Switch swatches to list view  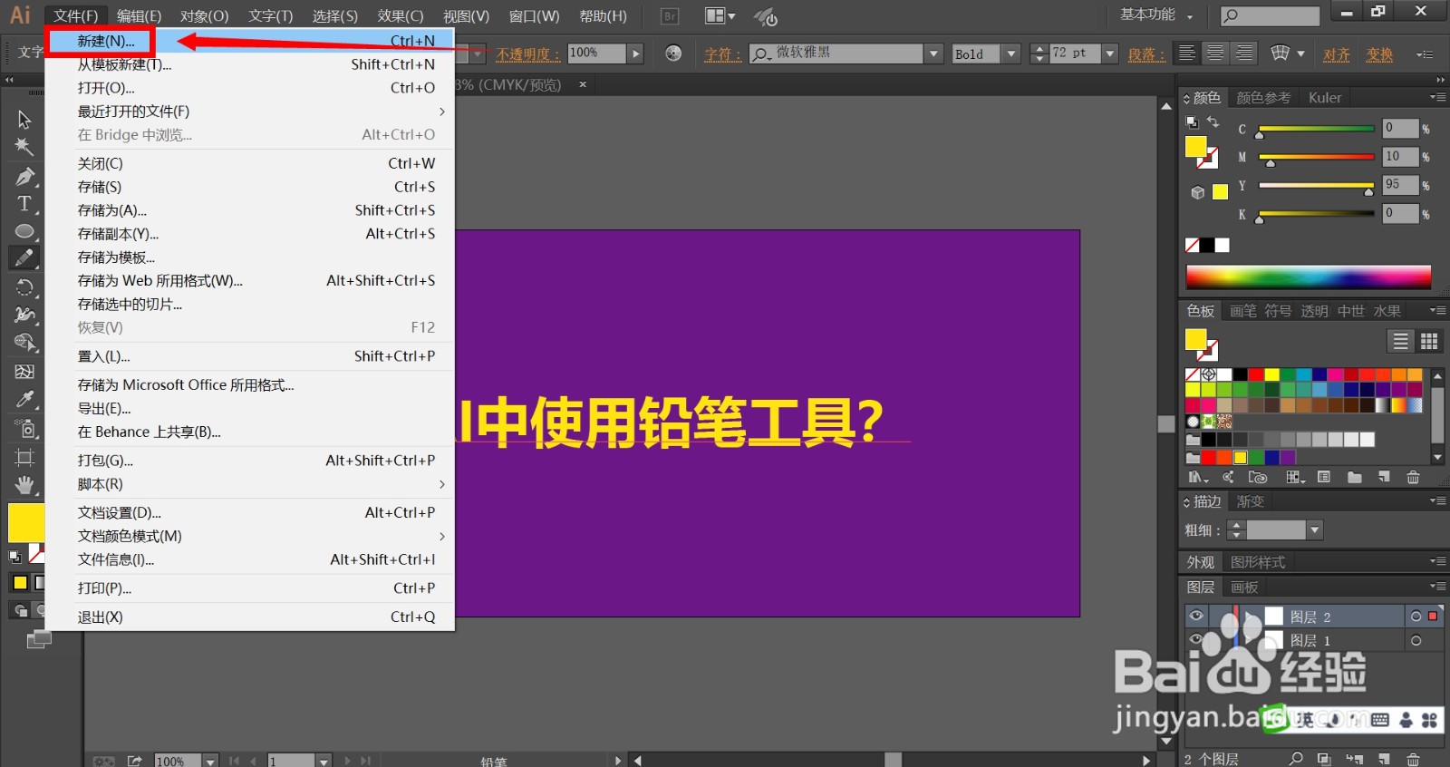[1400, 341]
